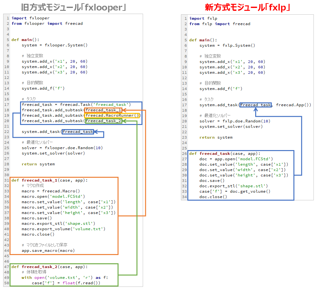Select 'doc = app.open('model.FCStd')' line
Screen dimensions: 317x290
point(236,159)
